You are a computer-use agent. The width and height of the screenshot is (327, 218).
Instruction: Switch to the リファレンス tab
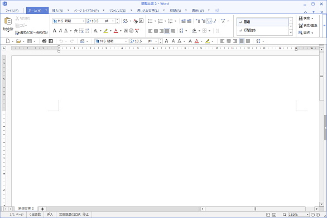pyautogui.click(x=118, y=11)
